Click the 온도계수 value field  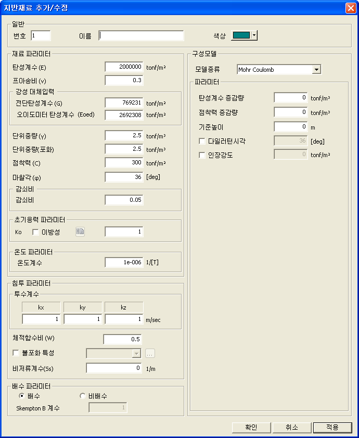[x=124, y=263]
